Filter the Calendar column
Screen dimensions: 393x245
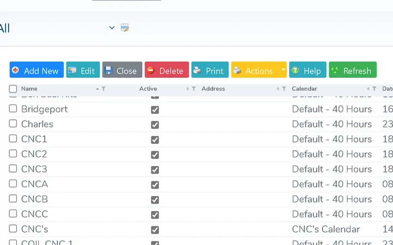(x=374, y=89)
